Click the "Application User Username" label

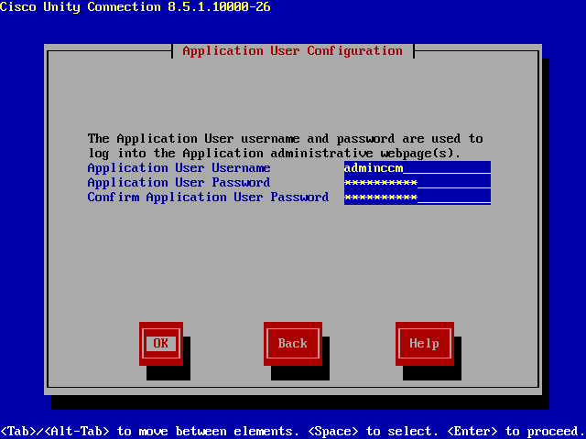pyautogui.click(x=179, y=168)
